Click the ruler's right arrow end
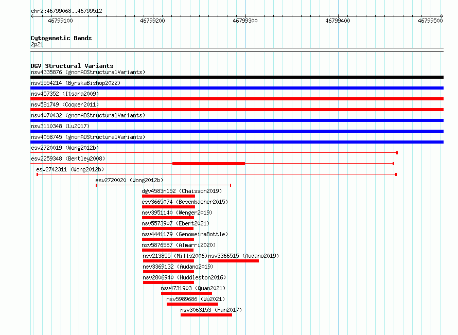The width and height of the screenshot is (458, 335). (442, 16)
